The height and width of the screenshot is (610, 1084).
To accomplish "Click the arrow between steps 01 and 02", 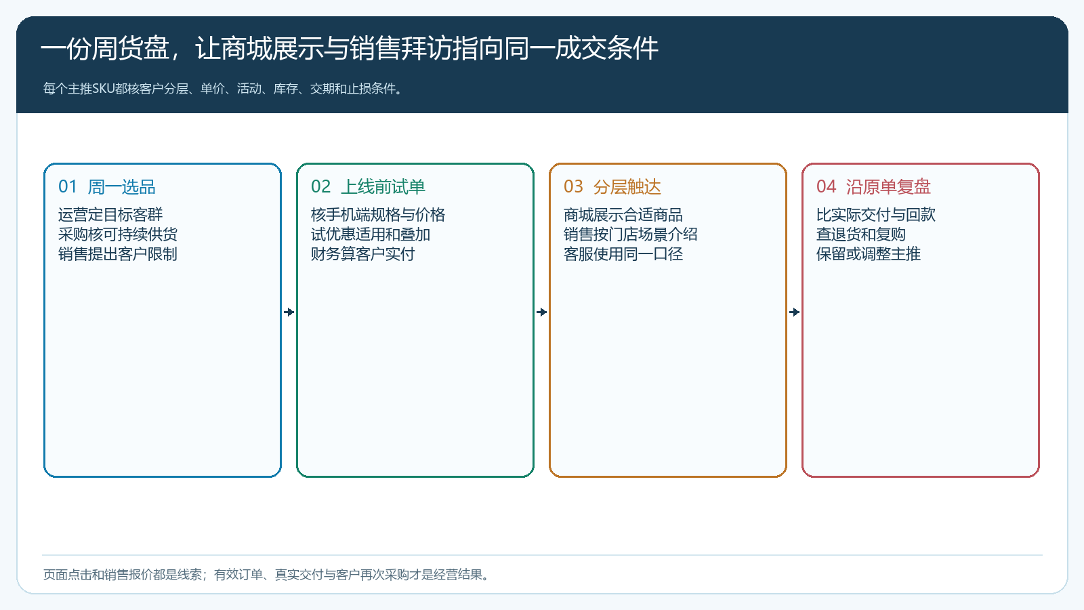I will [289, 312].
